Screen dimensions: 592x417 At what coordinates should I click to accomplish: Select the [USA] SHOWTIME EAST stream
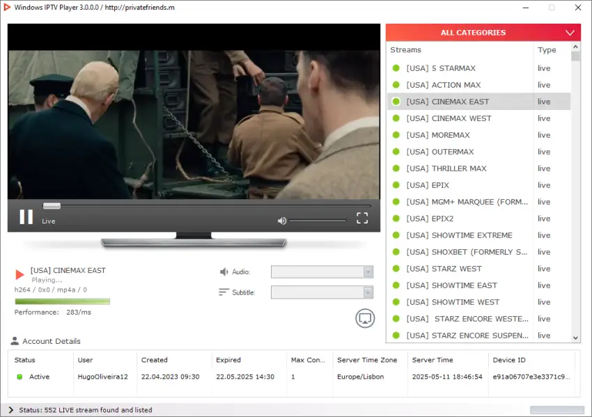(x=478, y=285)
